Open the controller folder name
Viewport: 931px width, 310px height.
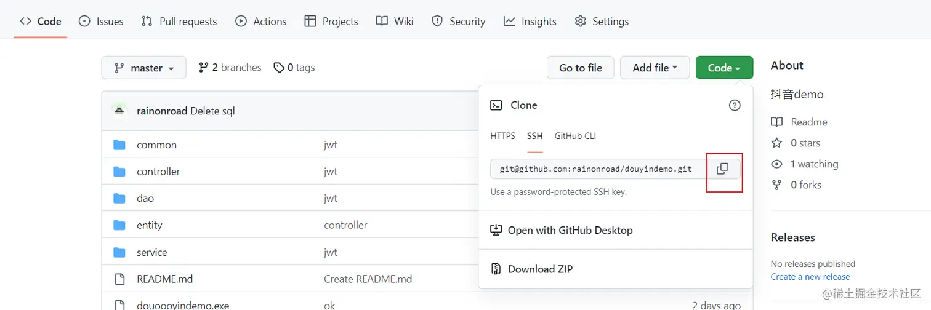tap(158, 172)
